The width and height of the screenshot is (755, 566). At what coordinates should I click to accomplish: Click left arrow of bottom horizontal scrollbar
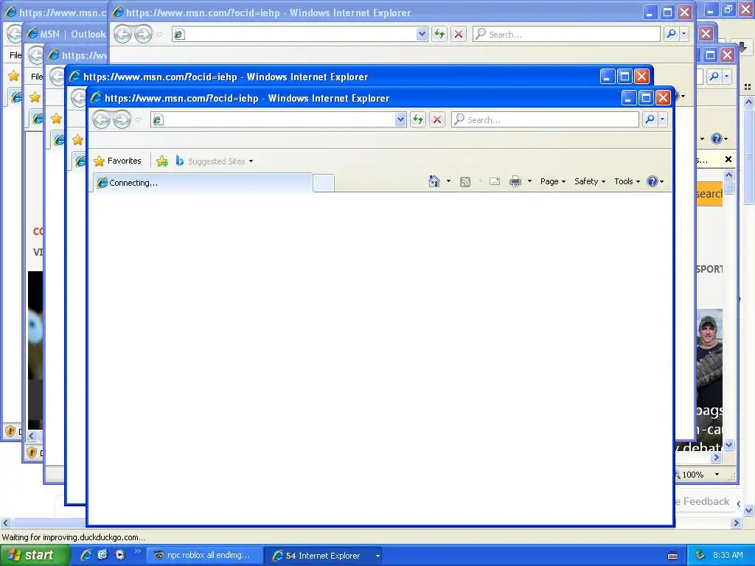point(5,523)
